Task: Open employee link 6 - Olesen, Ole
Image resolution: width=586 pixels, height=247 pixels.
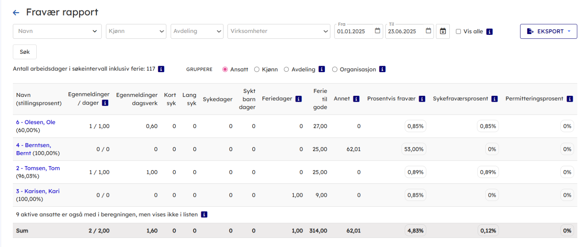Action: tap(36, 122)
